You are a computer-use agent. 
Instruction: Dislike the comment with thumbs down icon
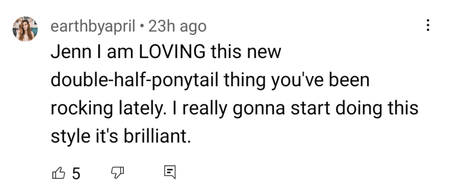(x=118, y=173)
